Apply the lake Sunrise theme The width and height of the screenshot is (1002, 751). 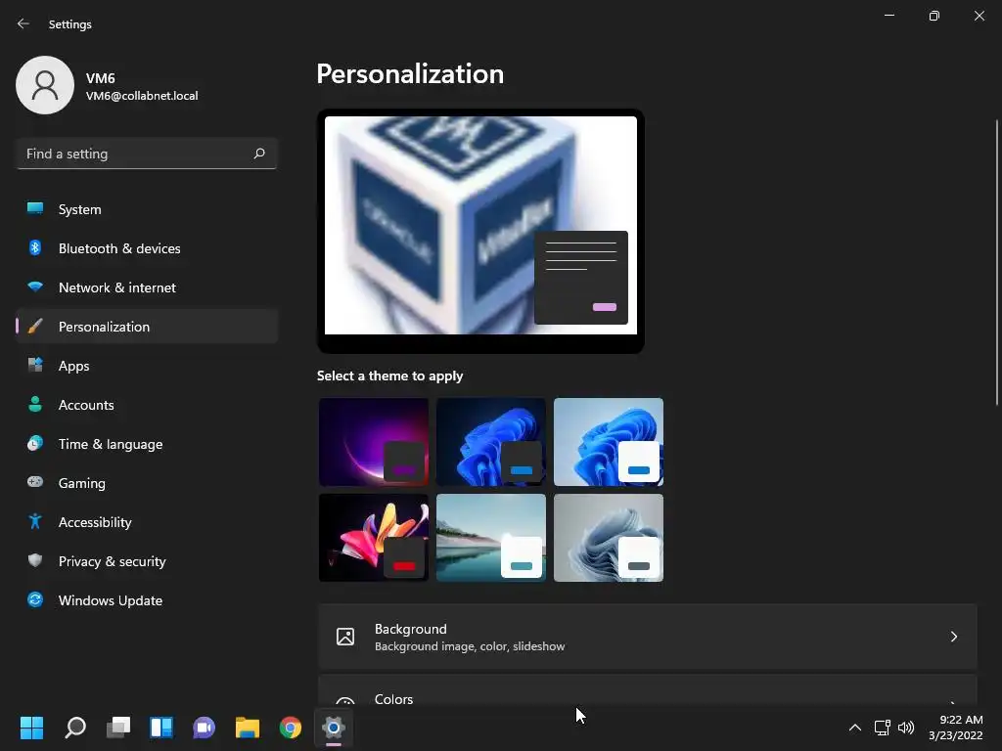tap(491, 538)
